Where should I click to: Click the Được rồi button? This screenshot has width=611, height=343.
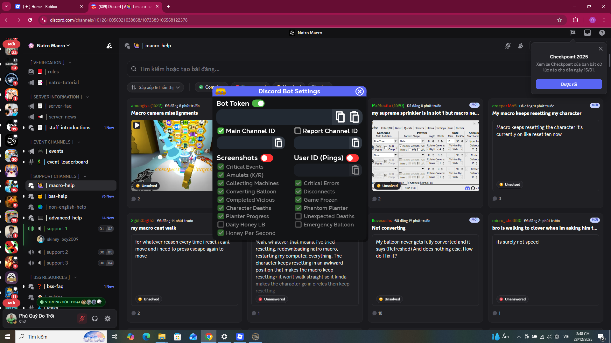coord(569,84)
